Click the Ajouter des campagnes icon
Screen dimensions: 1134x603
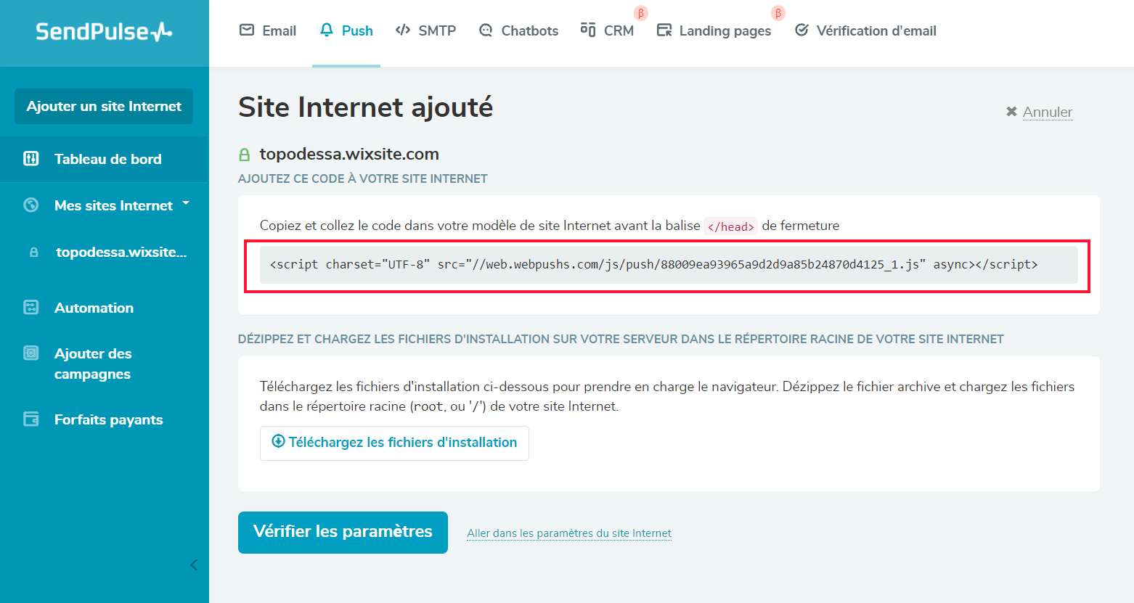click(31, 353)
